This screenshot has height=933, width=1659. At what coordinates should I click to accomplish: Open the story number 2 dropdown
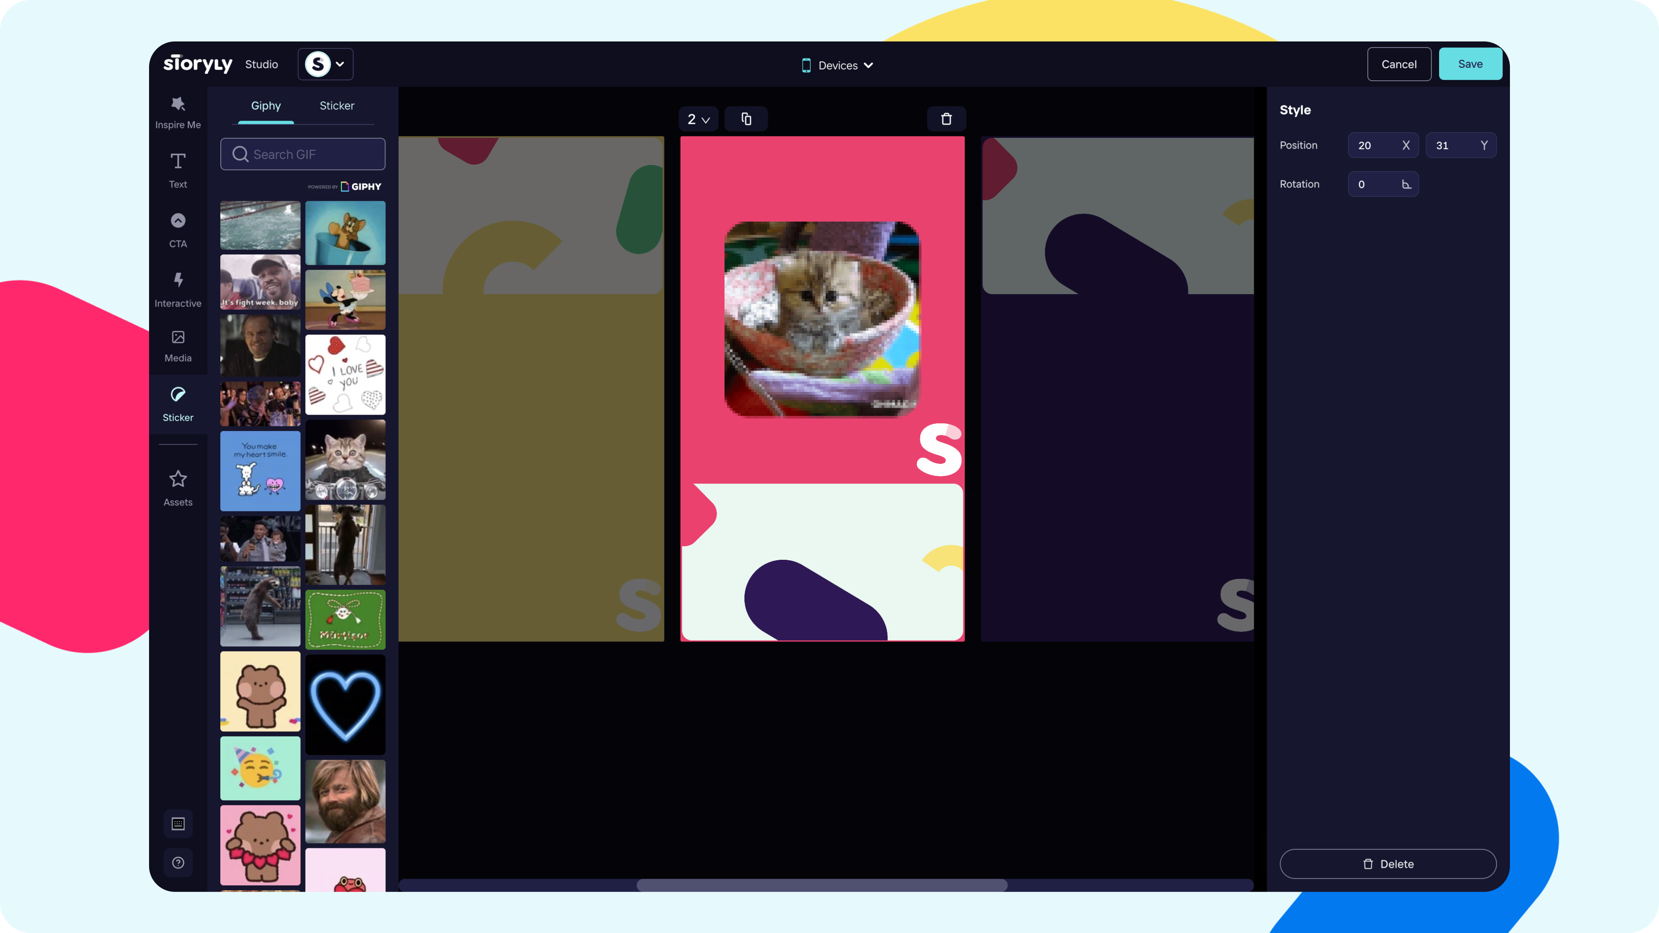[698, 119]
